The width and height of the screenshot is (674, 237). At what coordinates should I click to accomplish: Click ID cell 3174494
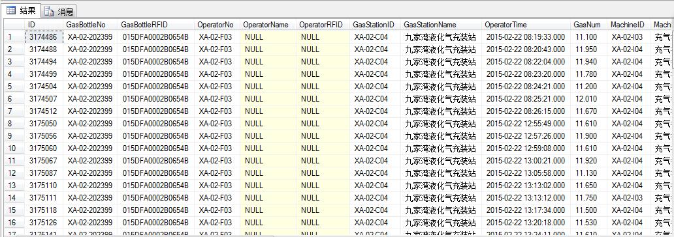pyautogui.click(x=44, y=62)
